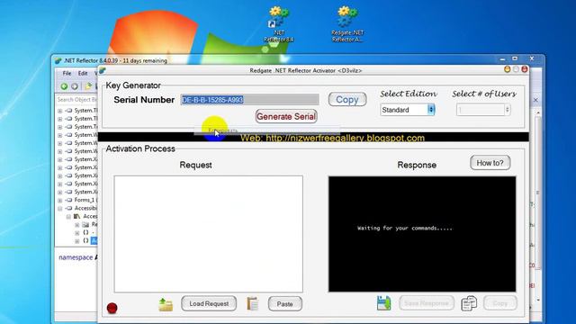Image resolution: width=576 pixels, height=324 pixels.
Task: Click the Reflector window vertical scrollbar
Action: click(x=538, y=206)
